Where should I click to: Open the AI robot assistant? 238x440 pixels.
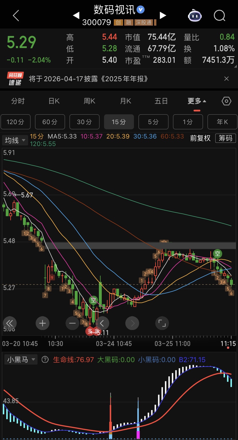(x=195, y=16)
